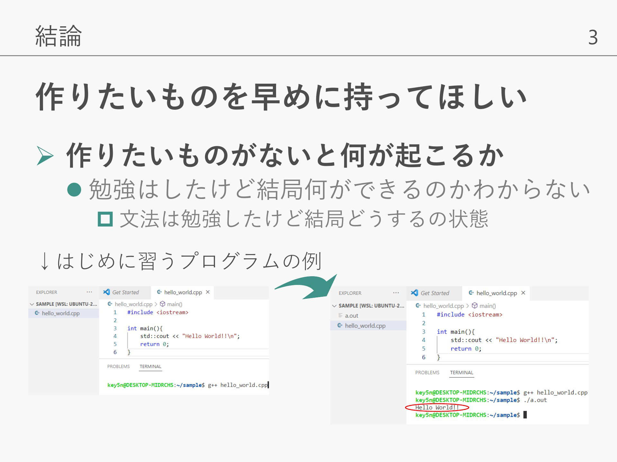Click main() breadcrumb in right editor
This screenshot has width=617, height=462.
pyautogui.click(x=487, y=306)
